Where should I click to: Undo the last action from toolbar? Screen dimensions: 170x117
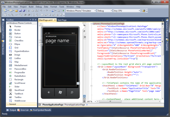41,11
